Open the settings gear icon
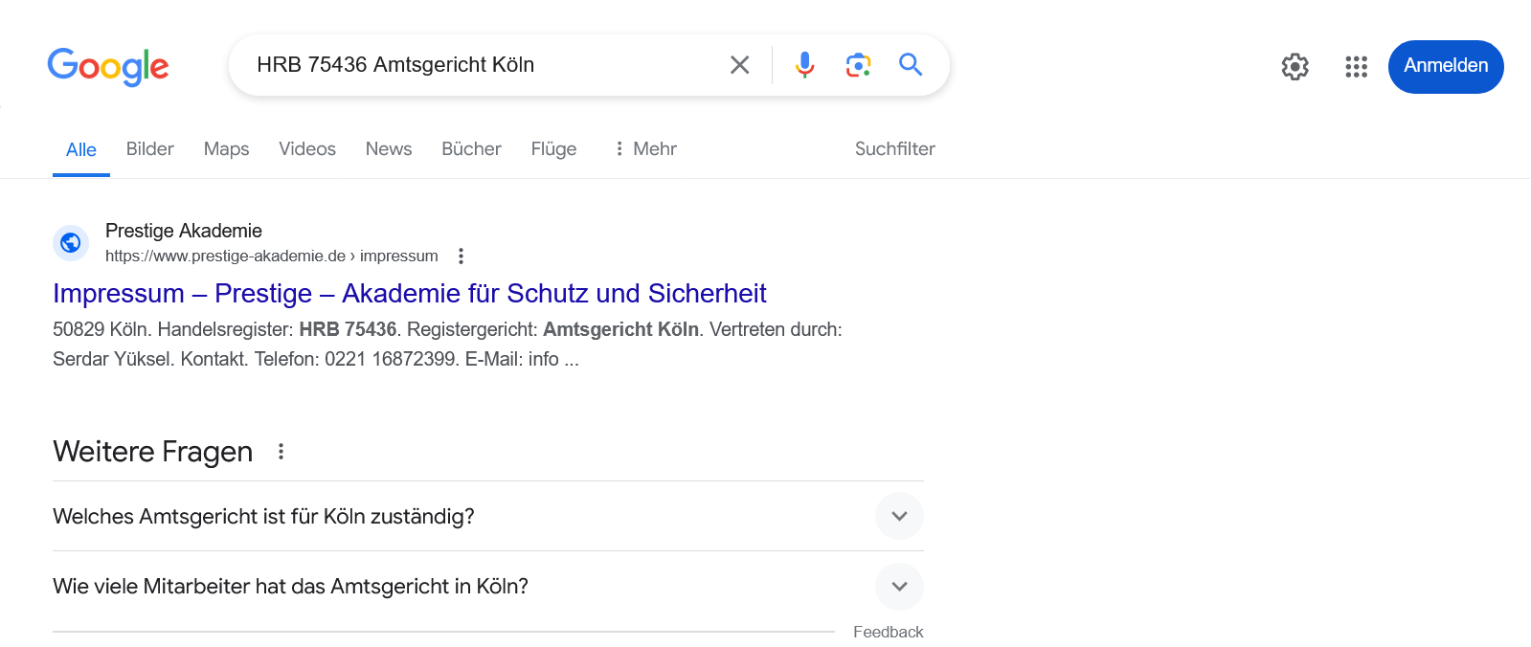The width and height of the screenshot is (1531, 647). (x=1295, y=67)
